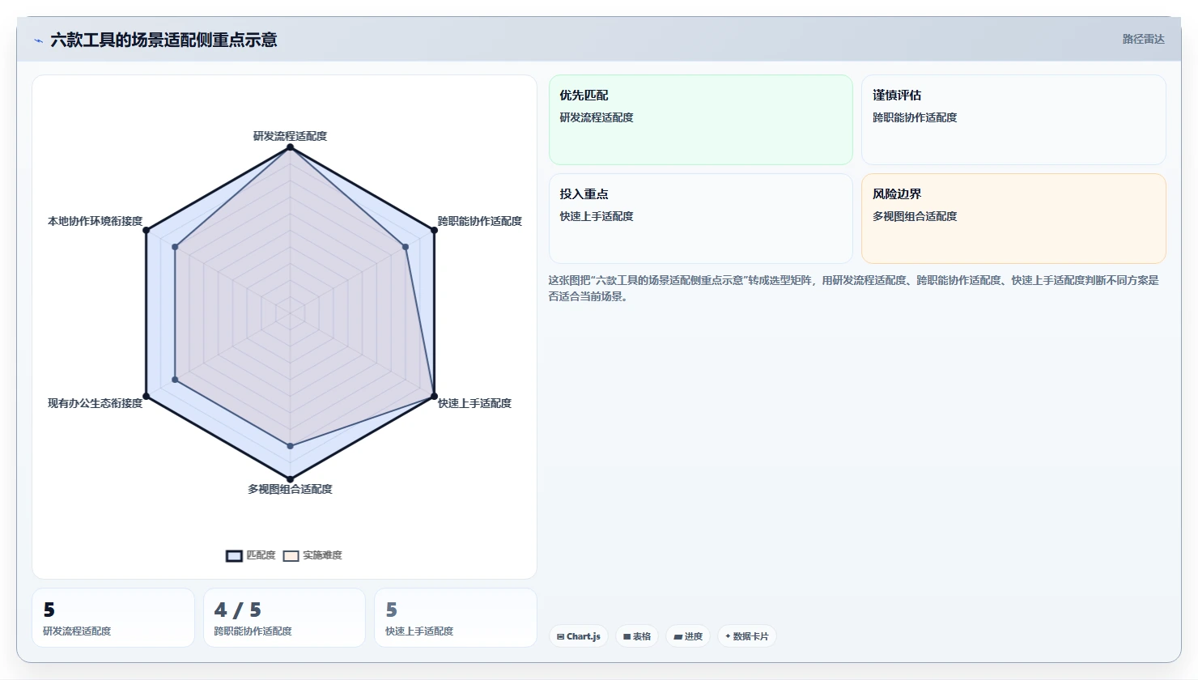Click the 实施难度 legend color box
The width and height of the screenshot is (1198, 680).
291,555
